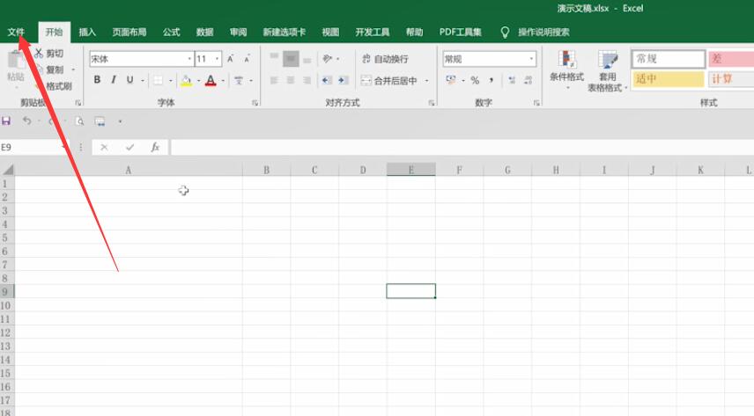This screenshot has height=416, width=754.
Task: Align cell text right
Action: [307, 80]
